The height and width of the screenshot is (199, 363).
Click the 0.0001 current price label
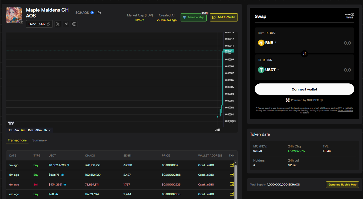[x=229, y=51]
